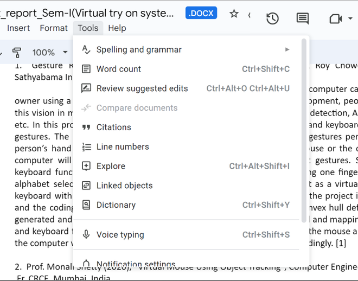This screenshot has width=358, height=281.
Task: Open the Format menu
Action: coord(54,28)
